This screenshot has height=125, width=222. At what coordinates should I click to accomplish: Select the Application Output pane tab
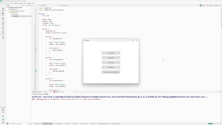point(48,124)
